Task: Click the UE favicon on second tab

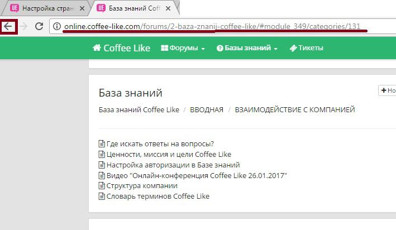Action: (101, 8)
